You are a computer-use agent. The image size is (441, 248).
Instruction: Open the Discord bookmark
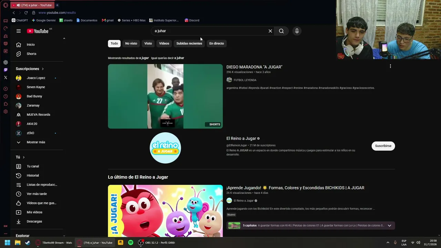tap(192, 20)
